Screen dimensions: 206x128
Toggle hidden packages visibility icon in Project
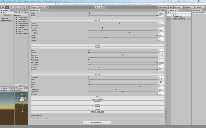click(x=26, y=13)
